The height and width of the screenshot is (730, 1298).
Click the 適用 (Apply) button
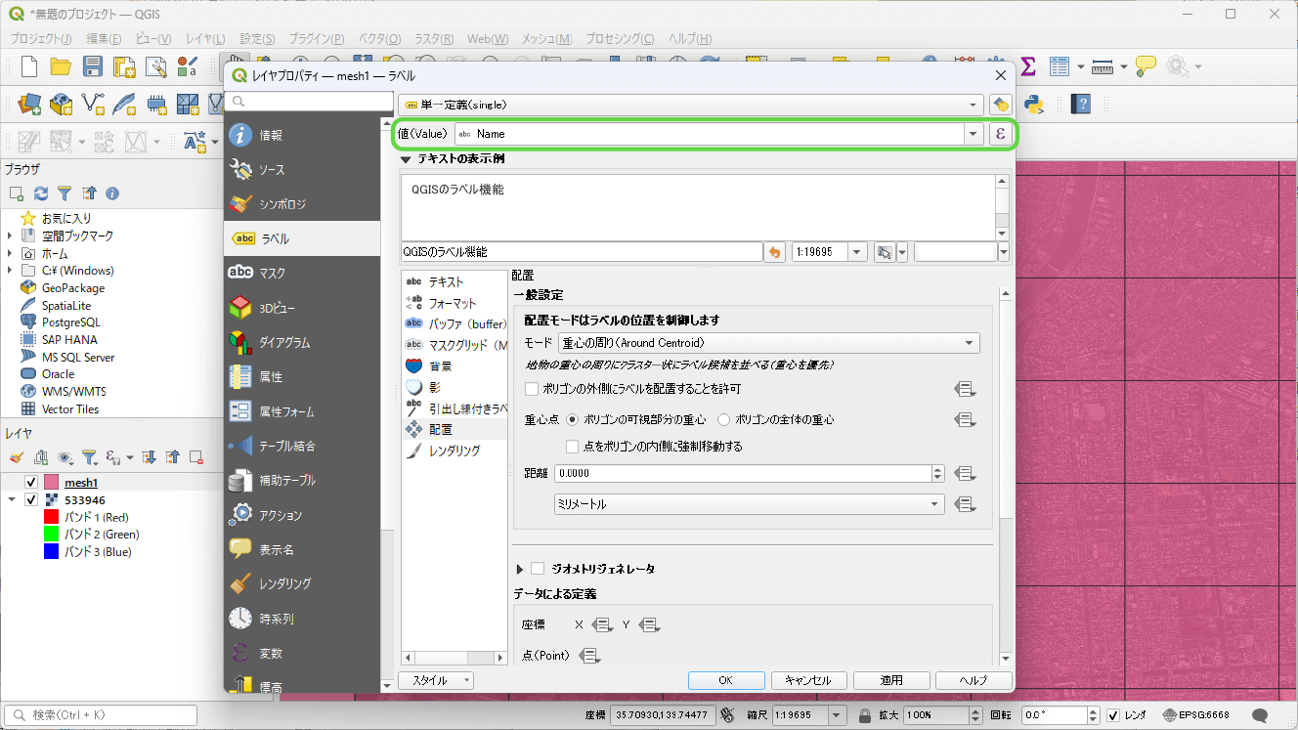click(890, 680)
